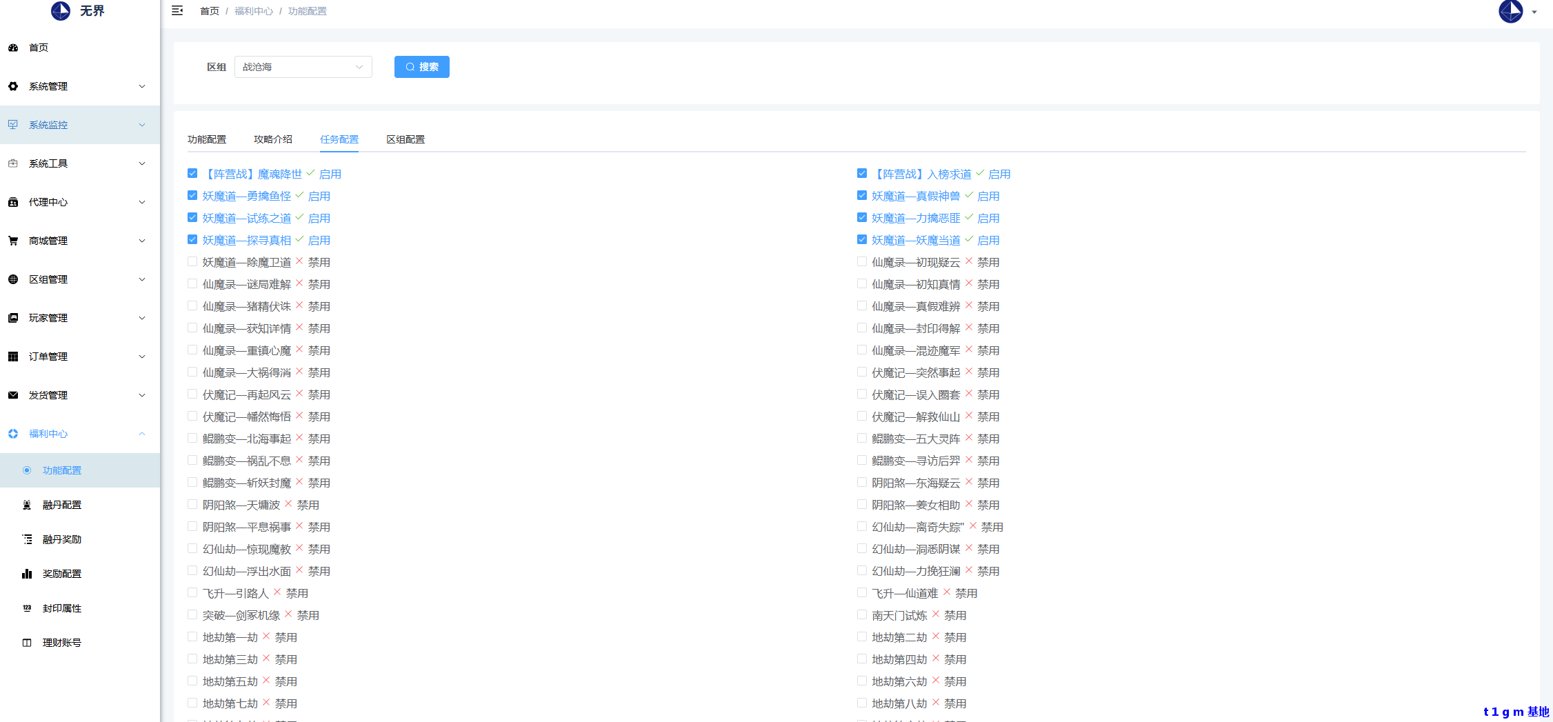Click the user avatar icon at top right
This screenshot has width=1553, height=722.
(x=1510, y=12)
